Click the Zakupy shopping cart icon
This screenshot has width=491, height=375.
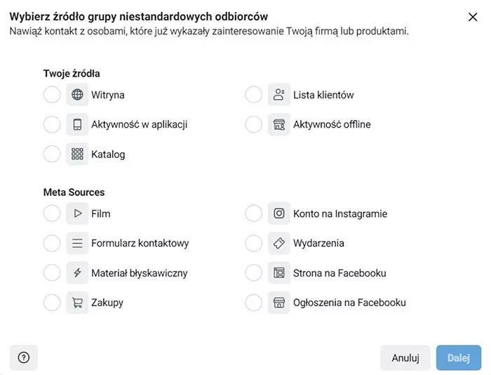pyautogui.click(x=77, y=303)
